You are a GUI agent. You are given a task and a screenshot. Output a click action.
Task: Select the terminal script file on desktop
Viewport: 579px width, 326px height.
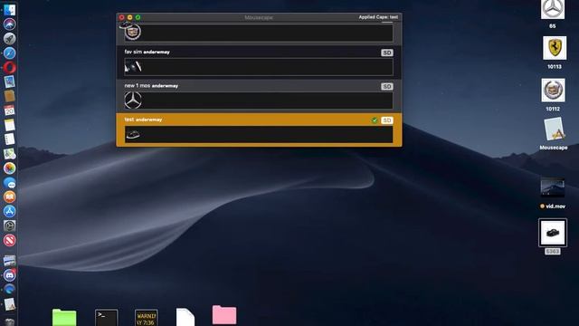point(107,318)
